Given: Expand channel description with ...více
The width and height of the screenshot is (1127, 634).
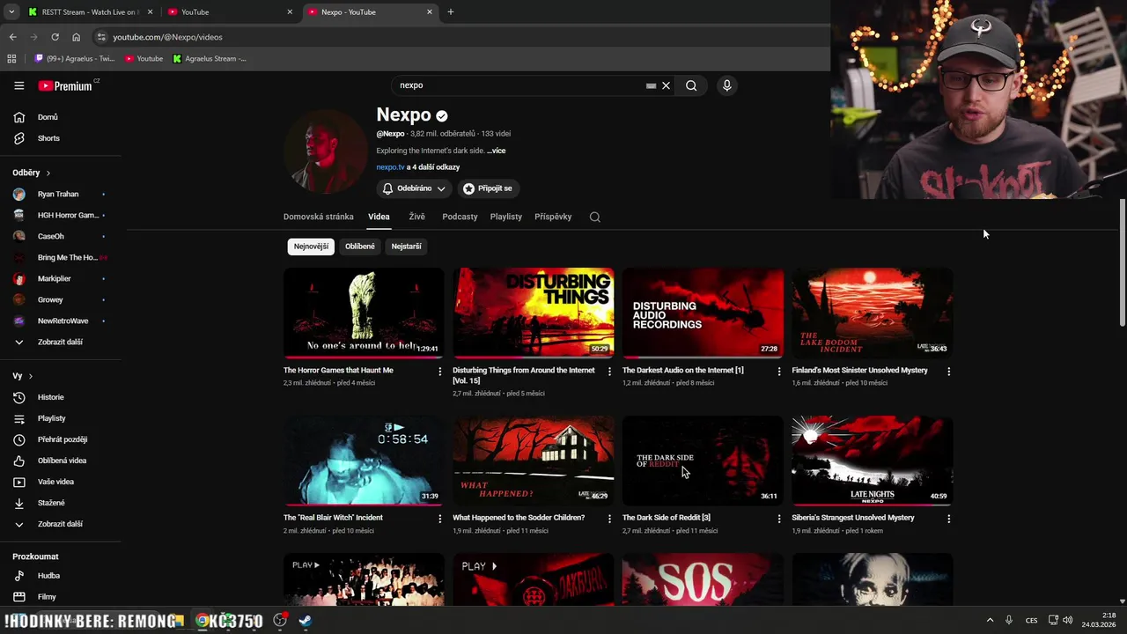Looking at the screenshot, I should [497, 151].
